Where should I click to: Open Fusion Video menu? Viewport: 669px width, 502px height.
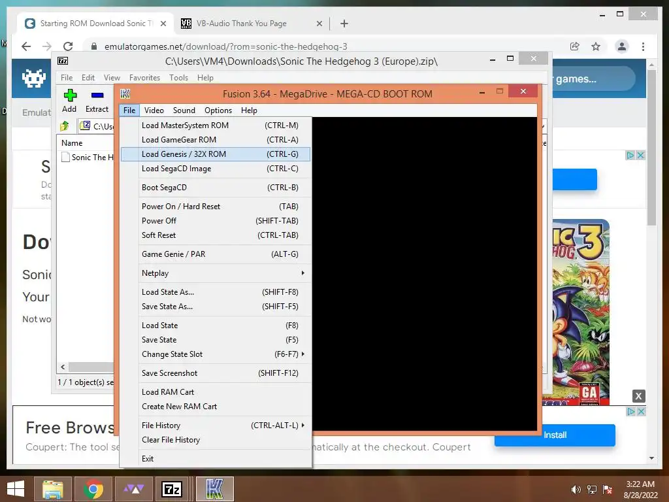154,110
